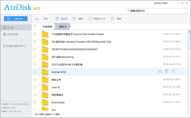This screenshot has width=191, height=118.
Task: Click the delete trash toolbar icon
Action: point(74,19)
